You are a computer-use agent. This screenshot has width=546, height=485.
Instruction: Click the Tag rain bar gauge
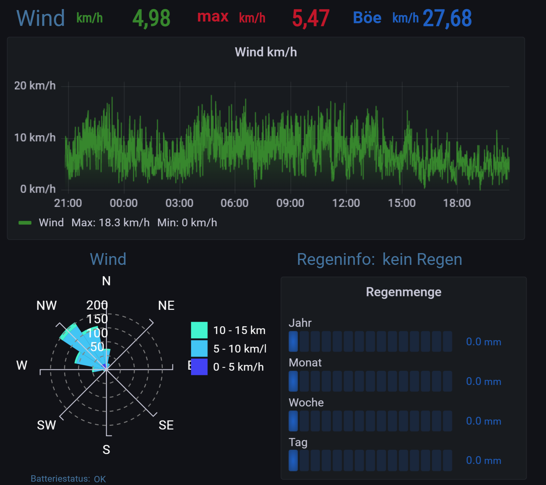(x=370, y=460)
